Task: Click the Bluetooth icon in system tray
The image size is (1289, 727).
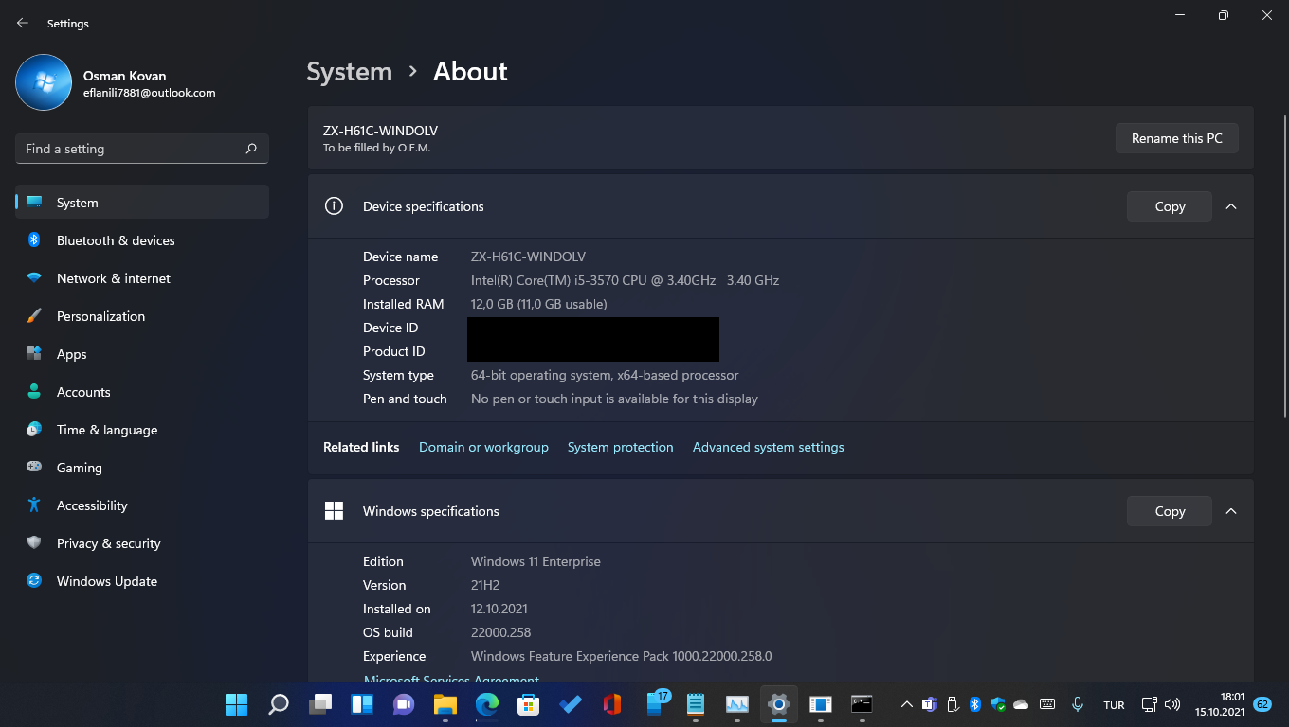Action: pos(975,704)
